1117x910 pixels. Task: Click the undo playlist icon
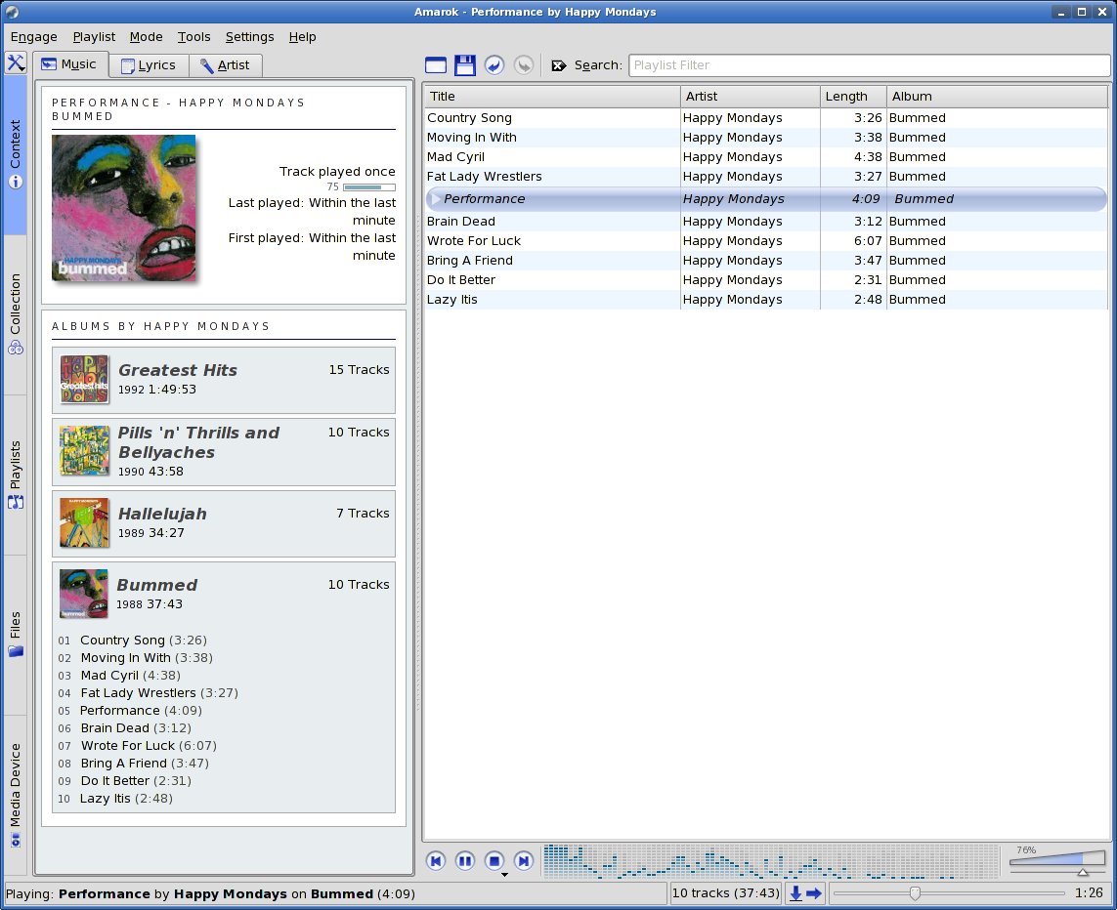[x=494, y=65]
